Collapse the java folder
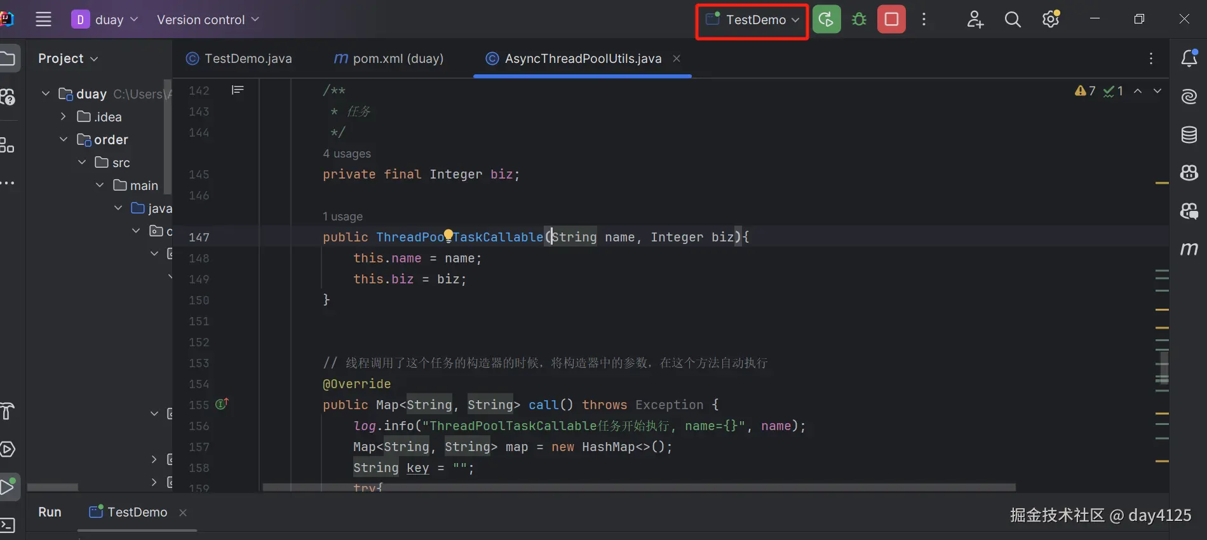Screen dimensions: 1207x540 (118, 208)
